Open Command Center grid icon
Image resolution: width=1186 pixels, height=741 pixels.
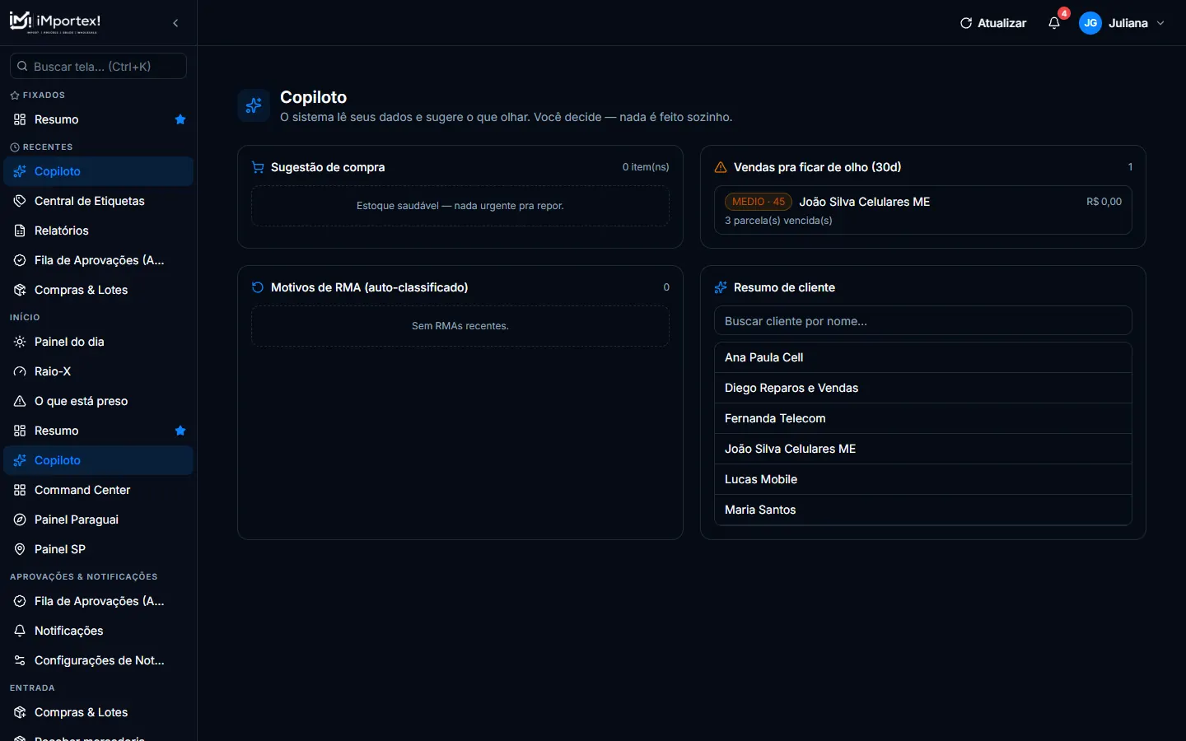click(x=20, y=490)
